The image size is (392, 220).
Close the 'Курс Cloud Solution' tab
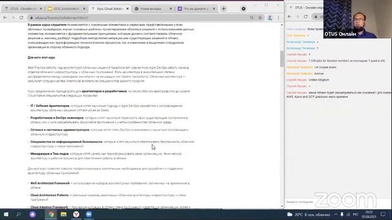tap(127, 9)
